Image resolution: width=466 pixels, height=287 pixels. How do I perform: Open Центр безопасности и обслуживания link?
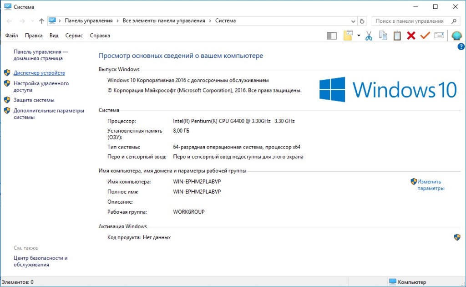click(41, 261)
